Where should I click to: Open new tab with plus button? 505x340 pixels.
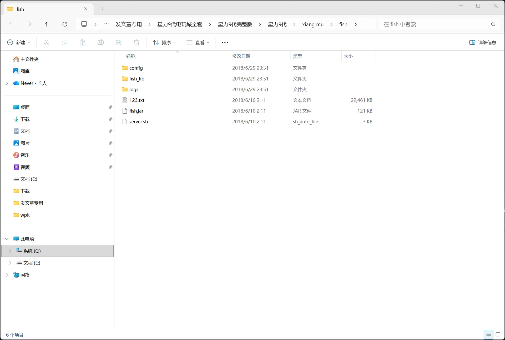[x=102, y=9]
